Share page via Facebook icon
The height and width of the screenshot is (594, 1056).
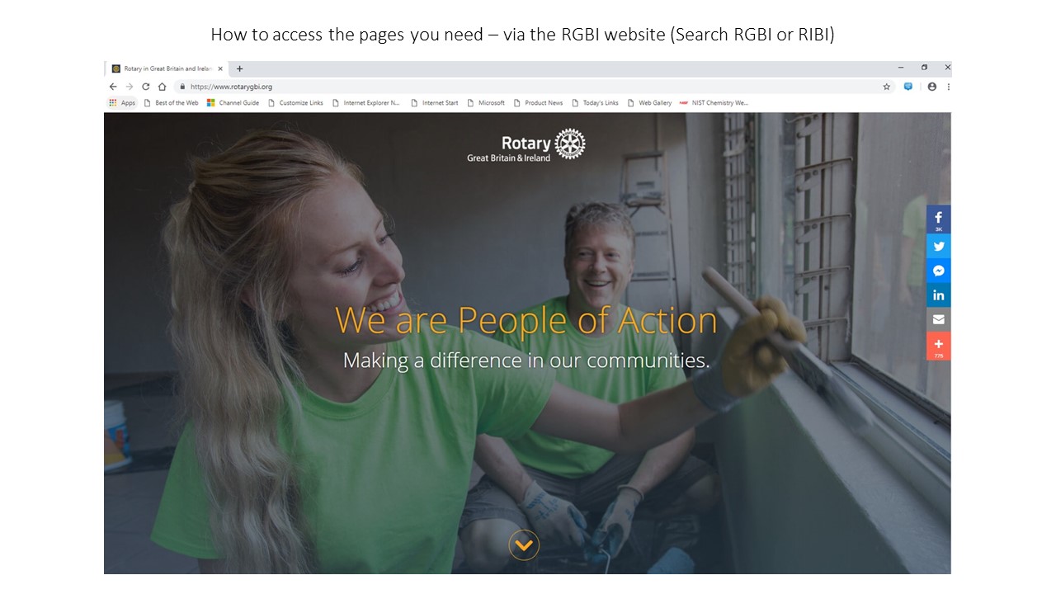click(x=938, y=219)
